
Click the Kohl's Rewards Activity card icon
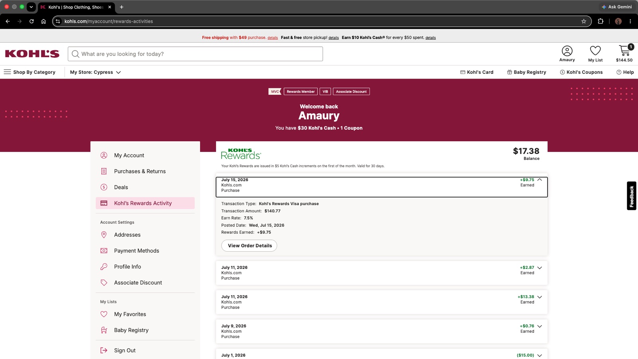pyautogui.click(x=104, y=203)
